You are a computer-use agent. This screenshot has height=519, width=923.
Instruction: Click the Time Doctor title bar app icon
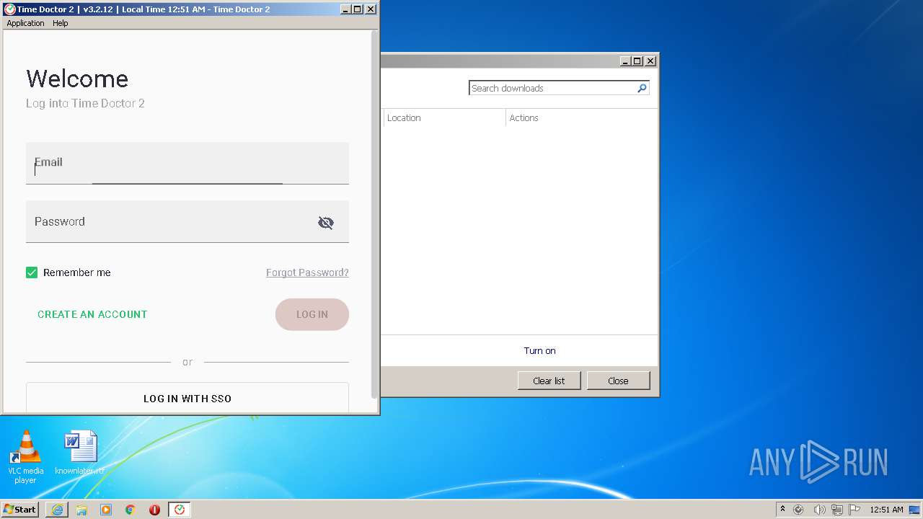10,9
